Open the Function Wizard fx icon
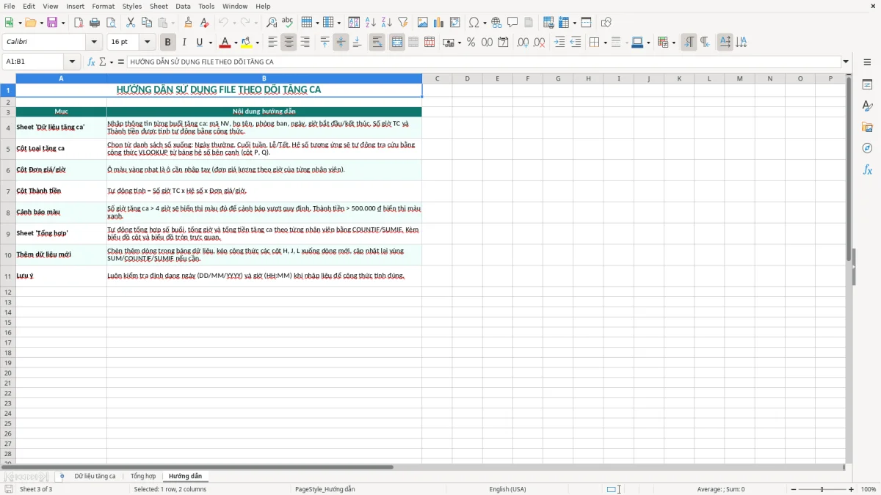This screenshot has height=495, width=881. (x=92, y=62)
